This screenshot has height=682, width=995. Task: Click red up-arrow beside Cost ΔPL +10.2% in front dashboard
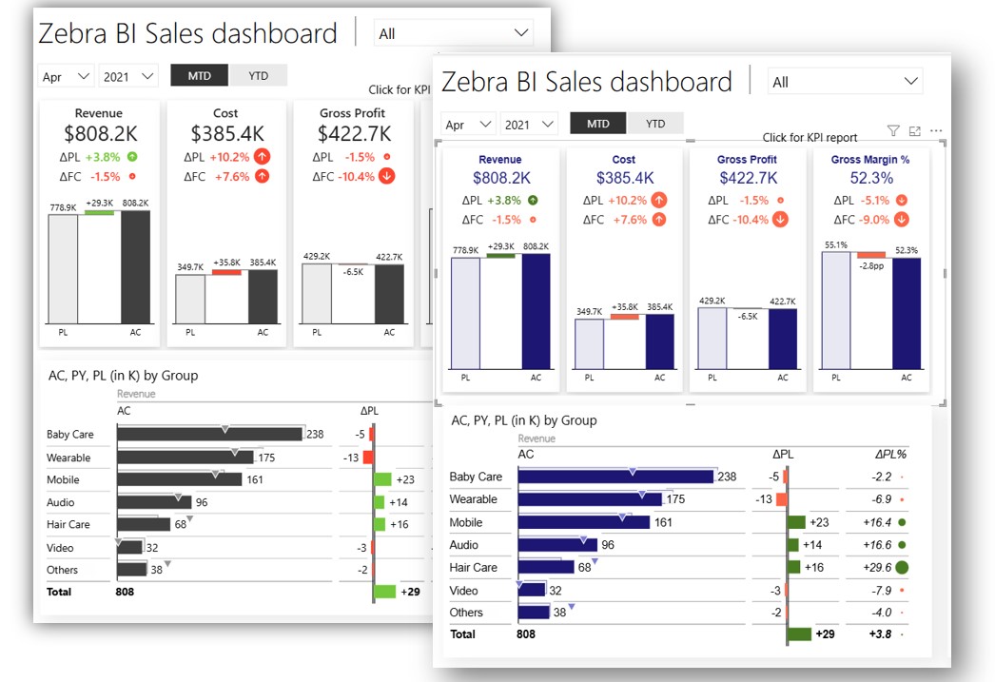pyautogui.click(x=658, y=201)
